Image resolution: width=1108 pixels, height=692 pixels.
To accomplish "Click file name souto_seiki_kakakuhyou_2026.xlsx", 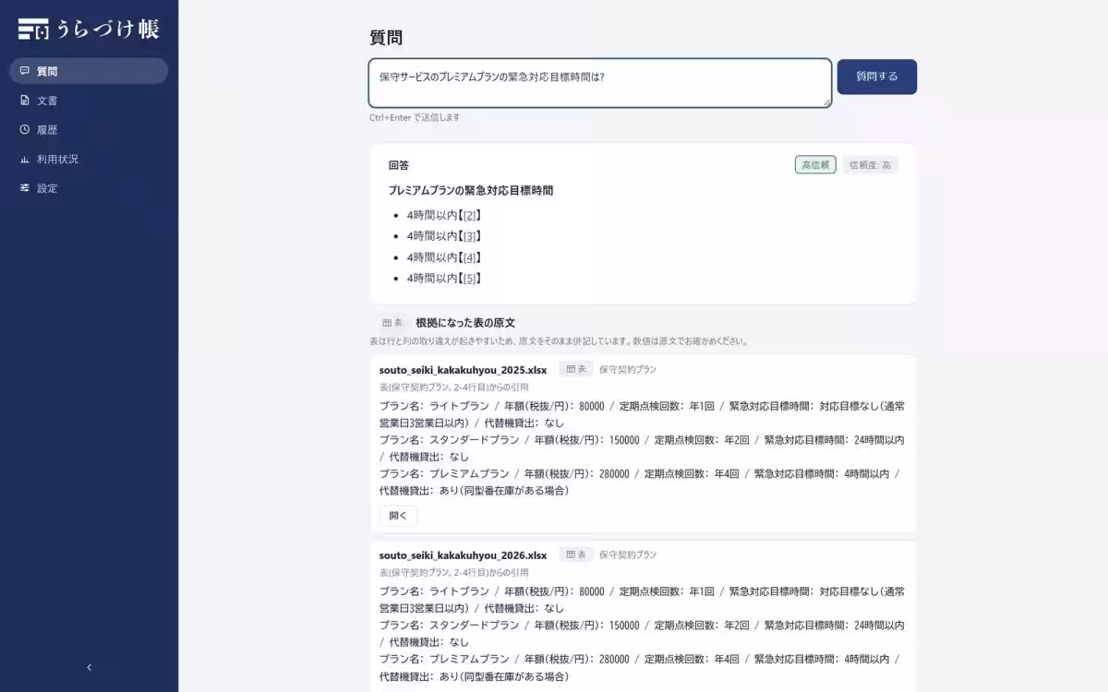I will [463, 555].
